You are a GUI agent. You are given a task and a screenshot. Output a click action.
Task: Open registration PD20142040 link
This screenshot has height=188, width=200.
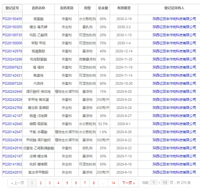[x=12, y=124]
